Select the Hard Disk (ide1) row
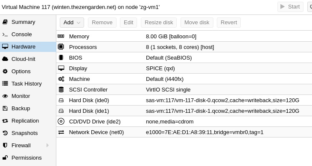The width and height of the screenshot is (312, 166). coord(184,111)
